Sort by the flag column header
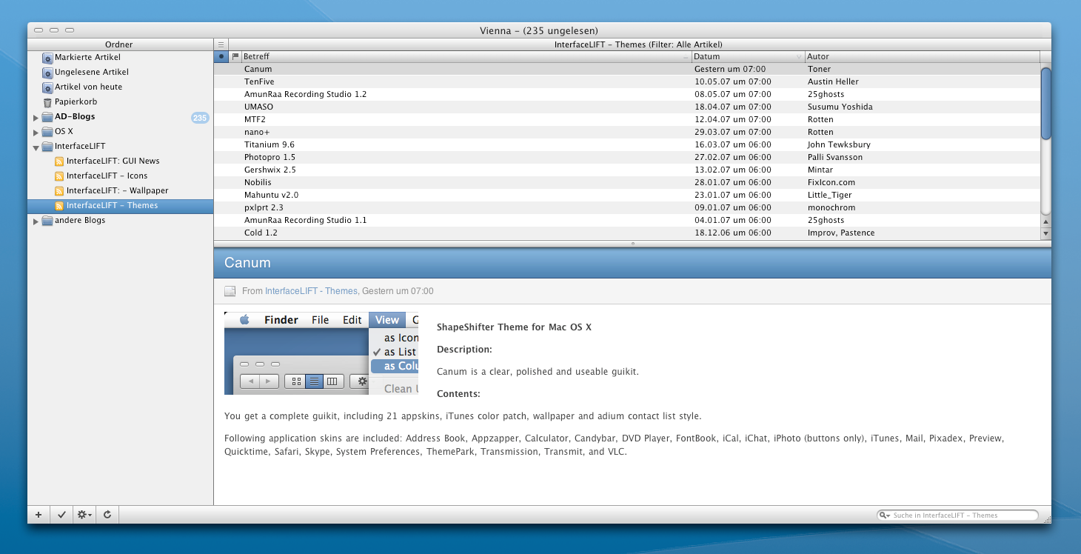 pyautogui.click(x=235, y=56)
